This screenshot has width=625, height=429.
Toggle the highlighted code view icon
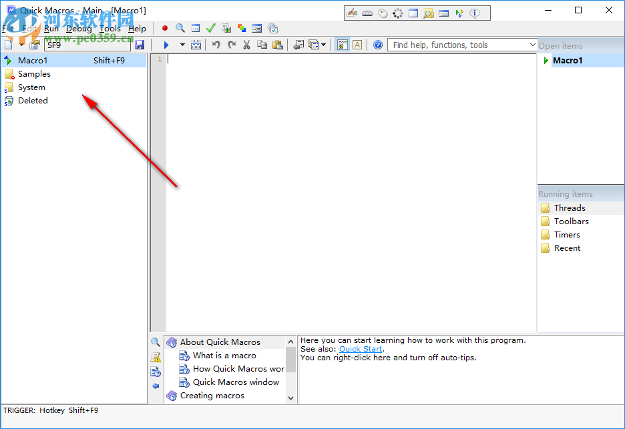[343, 45]
